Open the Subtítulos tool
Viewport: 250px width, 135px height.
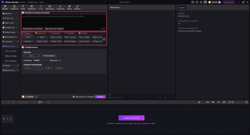[x=32, y=7]
